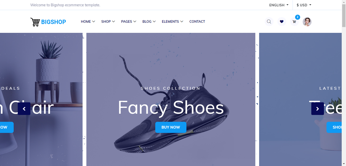Click the cart badge showing 2

(x=298, y=17)
